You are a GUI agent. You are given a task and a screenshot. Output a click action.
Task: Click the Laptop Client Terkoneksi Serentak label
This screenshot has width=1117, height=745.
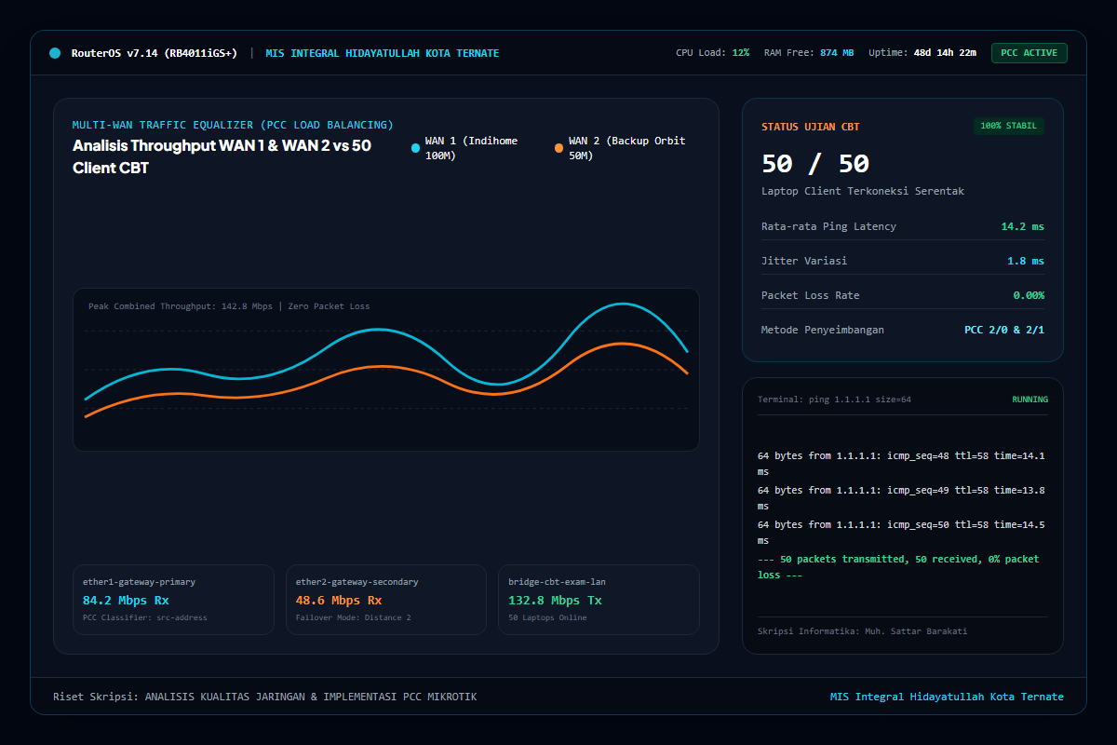863,191
